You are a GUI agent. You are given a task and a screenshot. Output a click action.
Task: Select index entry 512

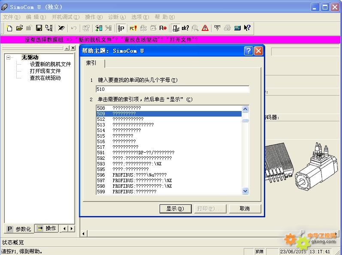pos(169,119)
